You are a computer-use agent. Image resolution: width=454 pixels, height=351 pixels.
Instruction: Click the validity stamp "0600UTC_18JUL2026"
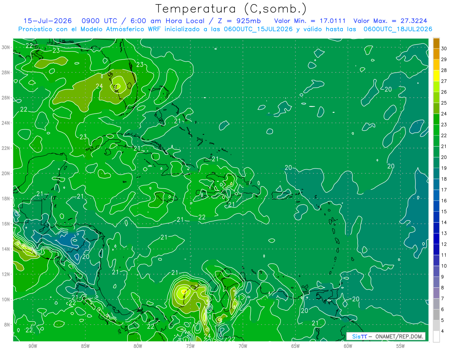click(x=398, y=29)
